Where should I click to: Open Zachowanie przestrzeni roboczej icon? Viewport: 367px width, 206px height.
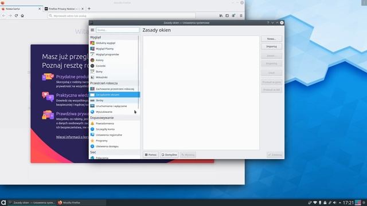[92, 89]
